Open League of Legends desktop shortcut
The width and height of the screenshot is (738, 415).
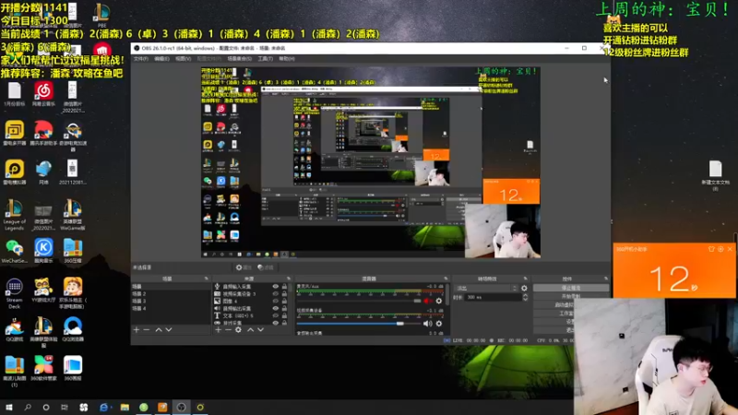coord(14,209)
